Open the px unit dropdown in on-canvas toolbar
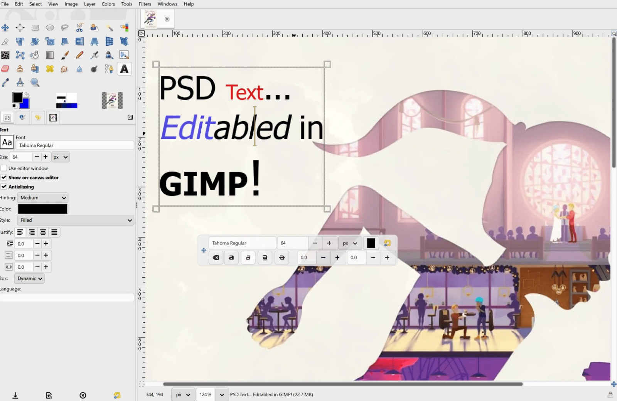Screen dimensions: 617x401 [x=350, y=243]
